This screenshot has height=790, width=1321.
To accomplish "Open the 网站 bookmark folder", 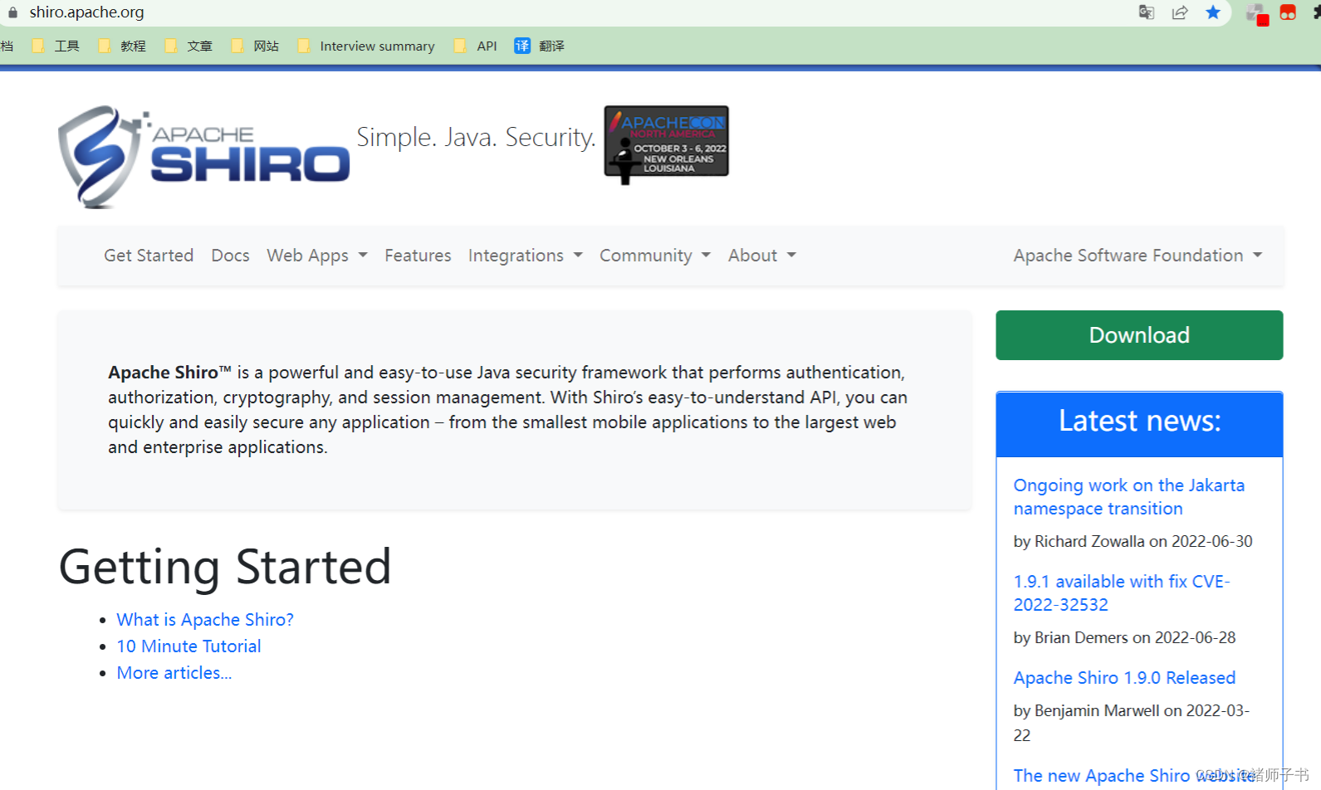I will point(256,46).
